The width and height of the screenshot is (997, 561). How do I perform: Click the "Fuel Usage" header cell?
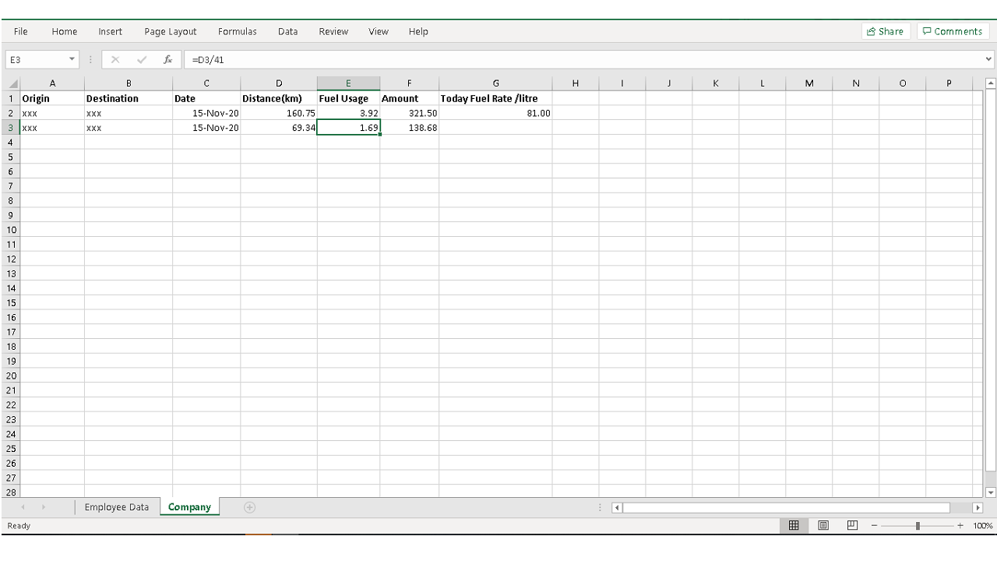tap(348, 98)
